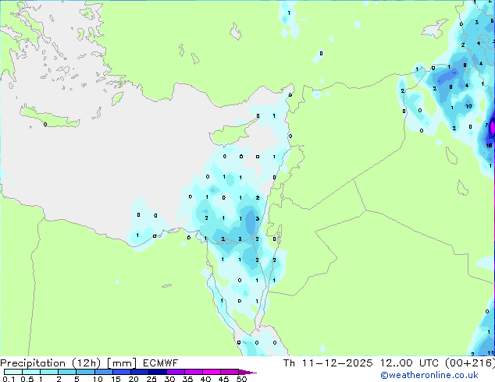495x382 pixels.
Task: Click the '30' legend scale label
Action: [170, 379]
